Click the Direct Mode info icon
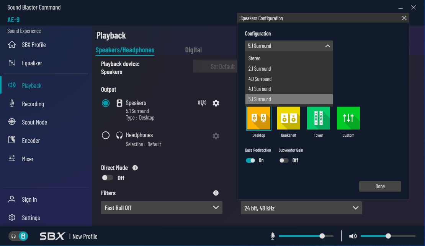This screenshot has height=246, width=425. click(x=135, y=168)
